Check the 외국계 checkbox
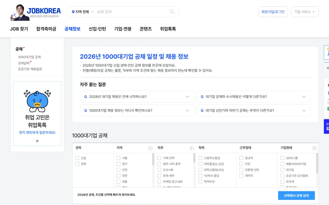Viewport: 329px width, 205px height. (282, 181)
